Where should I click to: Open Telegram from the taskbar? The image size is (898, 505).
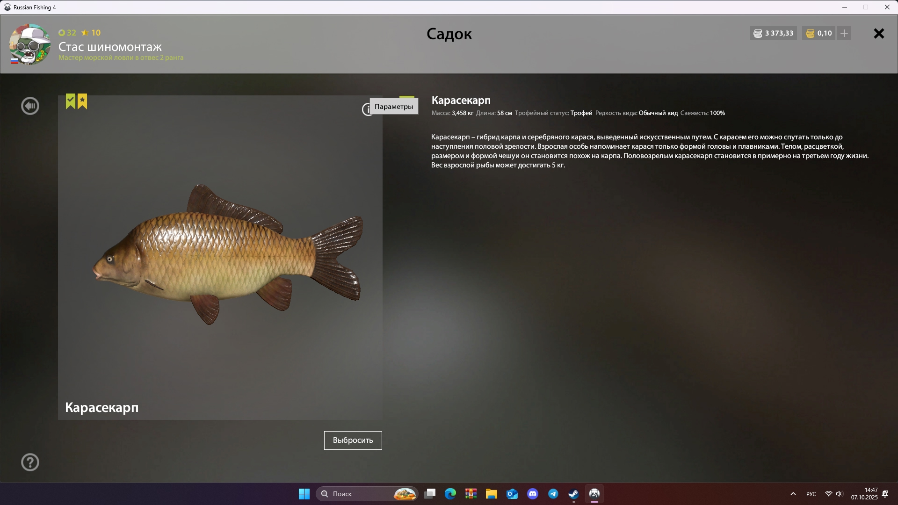point(553,494)
